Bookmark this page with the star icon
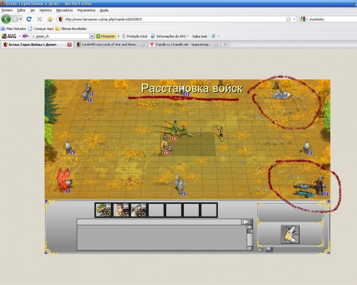Viewport: 357px width, 285px height. (x=288, y=19)
